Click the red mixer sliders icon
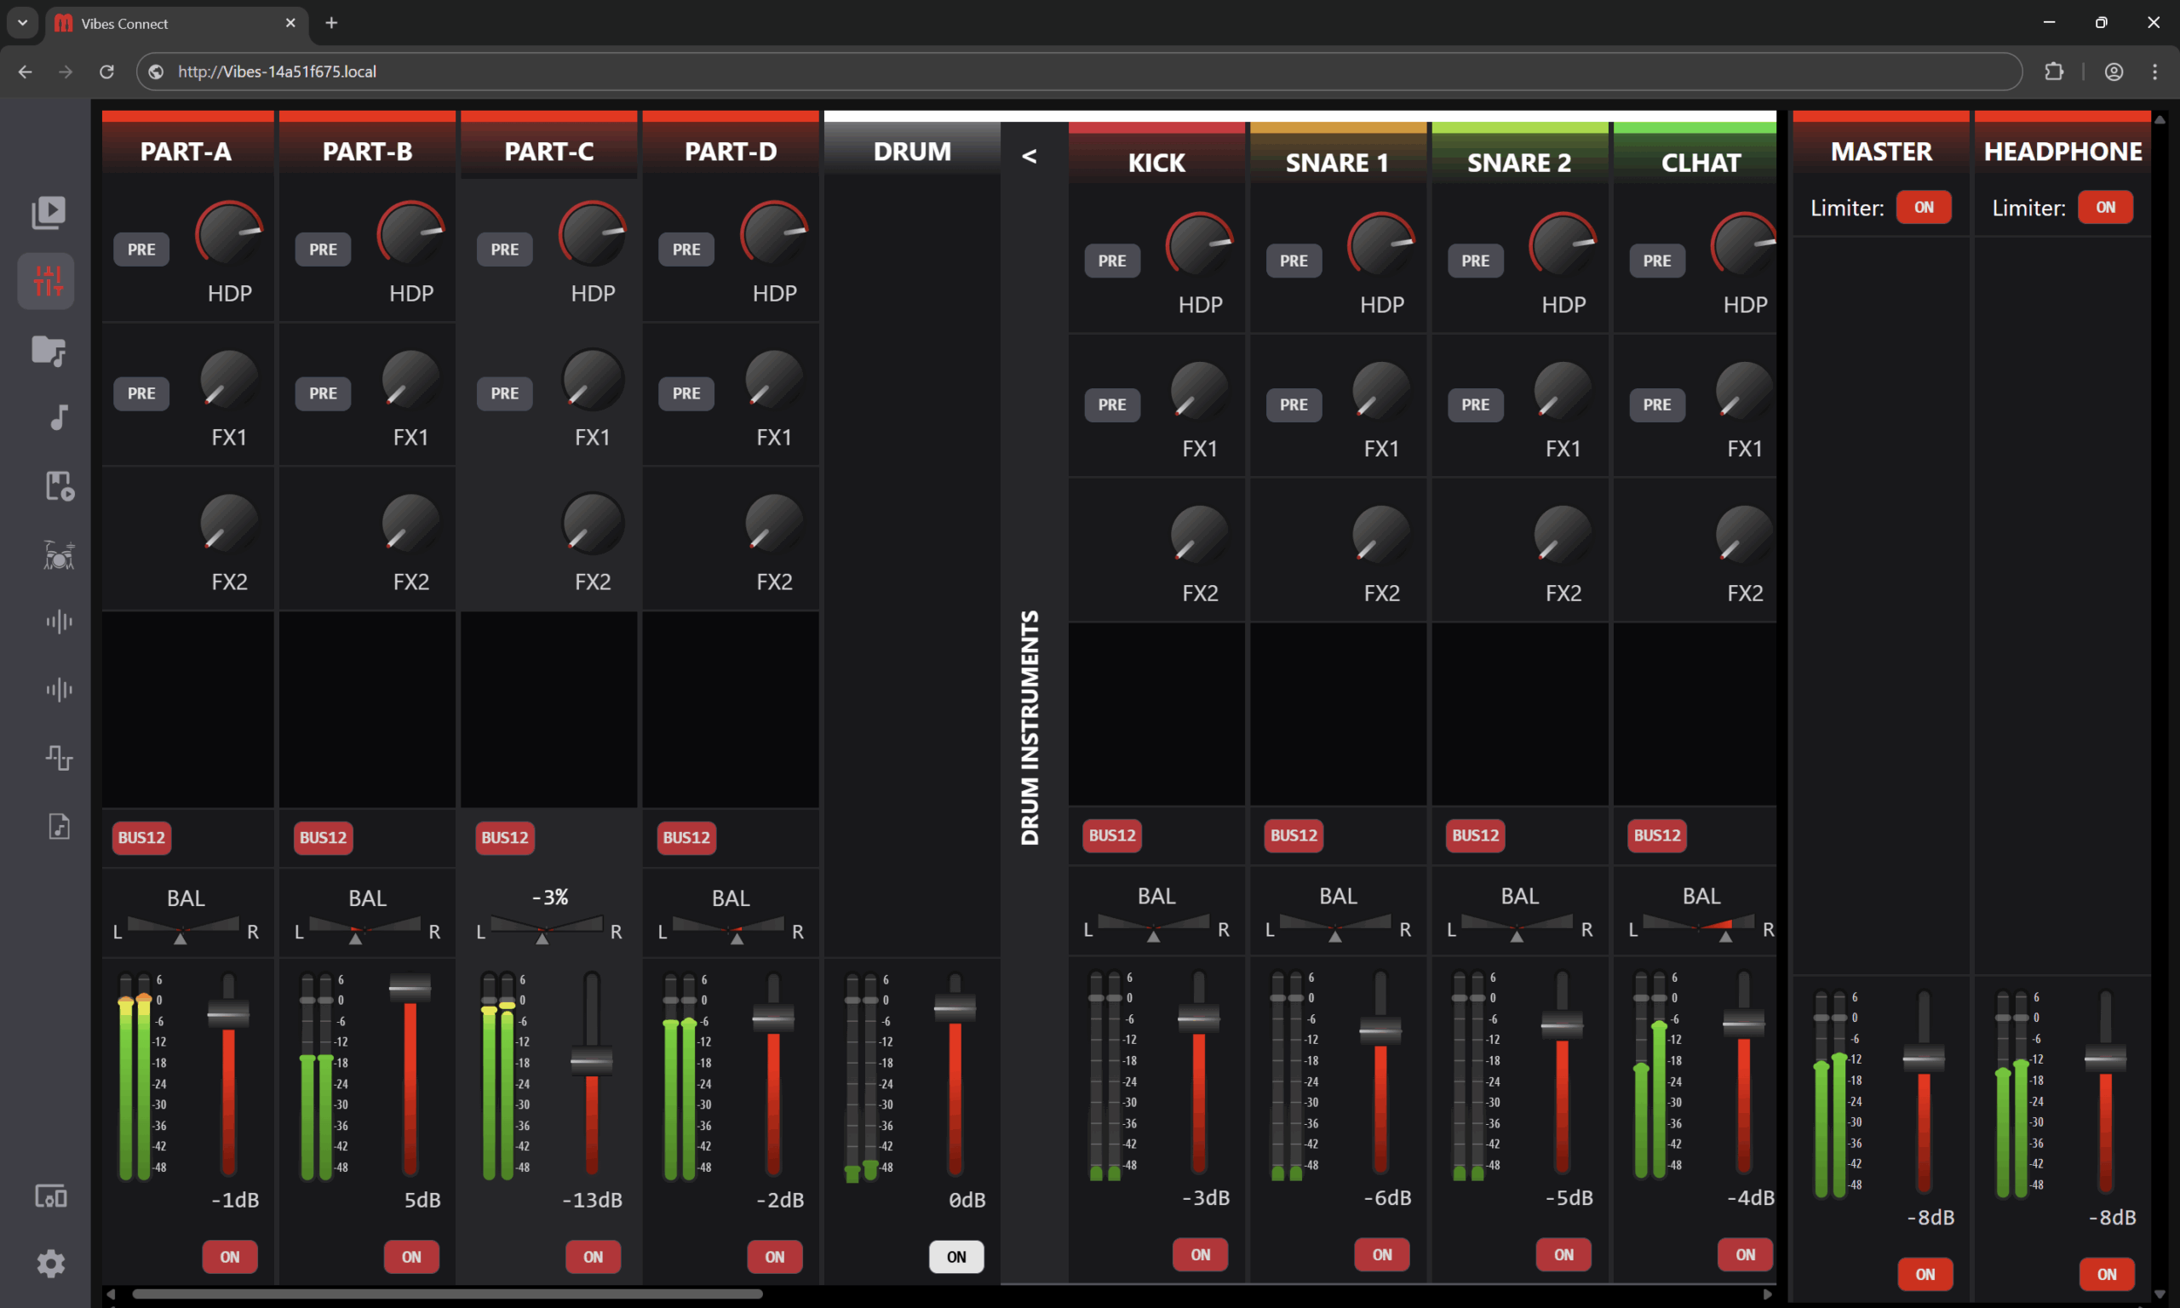 click(48, 281)
